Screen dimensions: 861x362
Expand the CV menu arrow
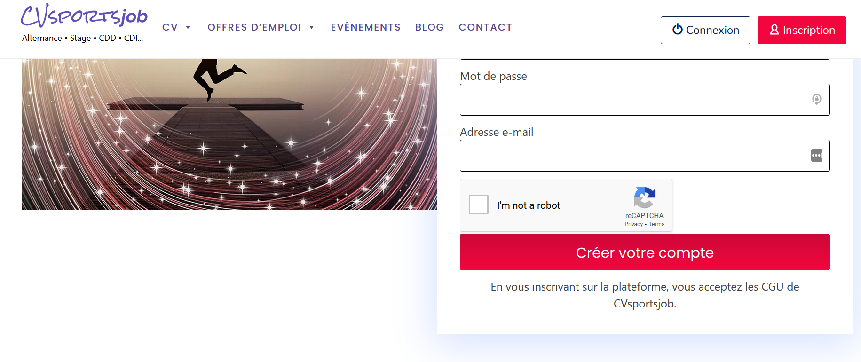(188, 27)
